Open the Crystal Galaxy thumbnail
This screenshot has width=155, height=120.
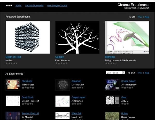point(112,85)
